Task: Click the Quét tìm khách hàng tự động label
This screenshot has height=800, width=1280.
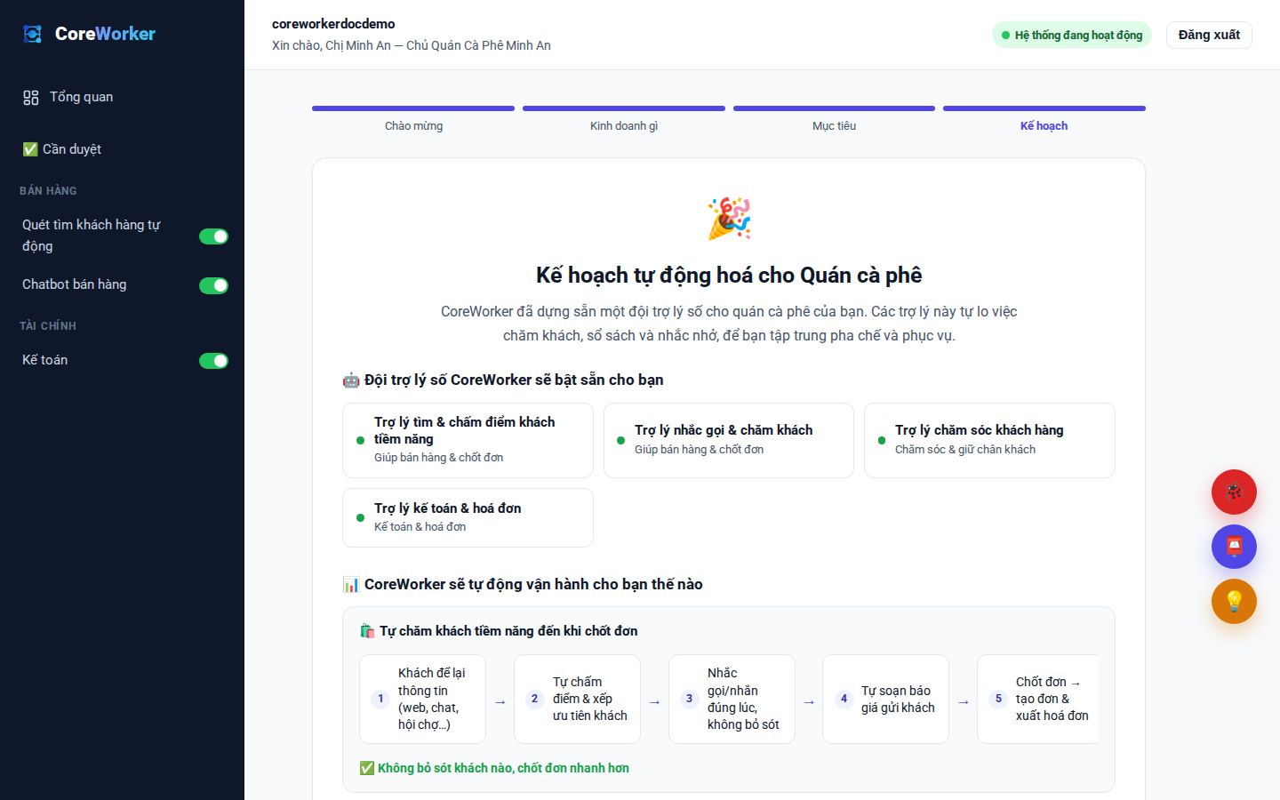Action: [91, 236]
